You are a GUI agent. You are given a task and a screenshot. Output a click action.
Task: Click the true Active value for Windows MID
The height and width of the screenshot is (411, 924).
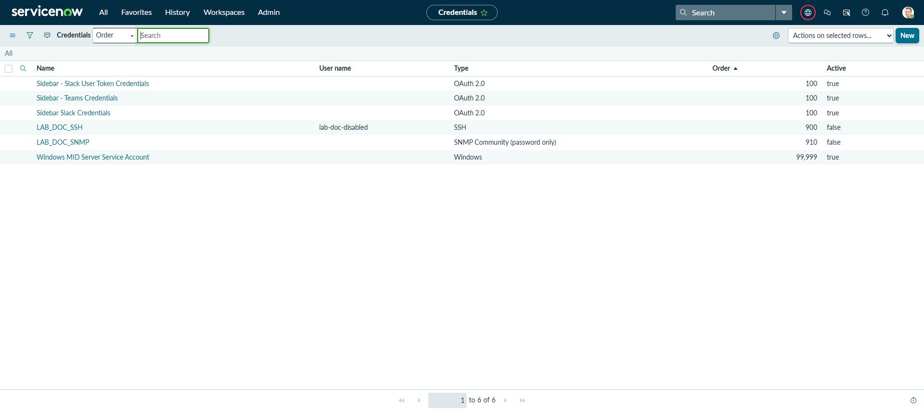click(x=833, y=157)
